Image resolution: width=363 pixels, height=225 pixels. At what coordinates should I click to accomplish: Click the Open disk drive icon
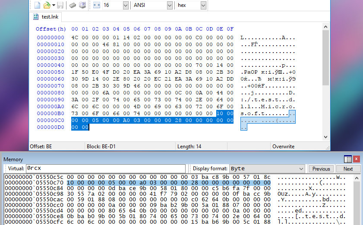pyautogui.click(x=82, y=5)
